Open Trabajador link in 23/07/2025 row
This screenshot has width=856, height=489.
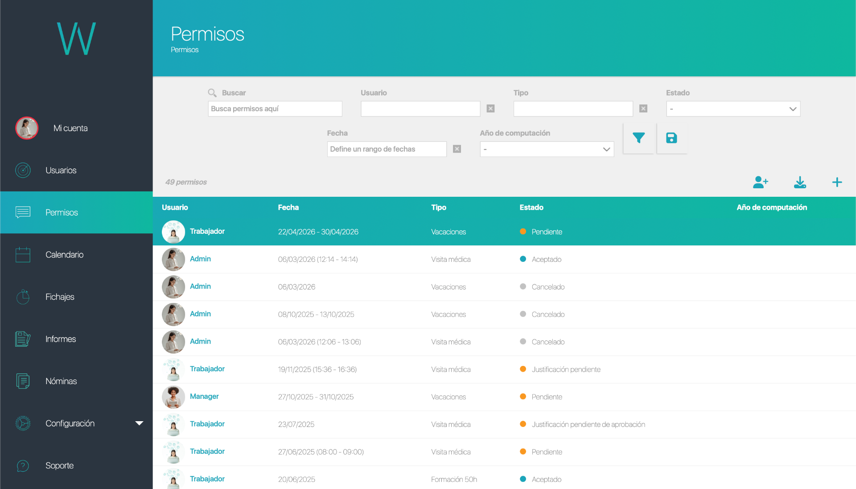207,424
